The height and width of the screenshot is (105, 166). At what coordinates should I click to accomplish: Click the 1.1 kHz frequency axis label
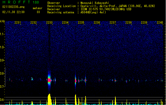pos(2,34)
